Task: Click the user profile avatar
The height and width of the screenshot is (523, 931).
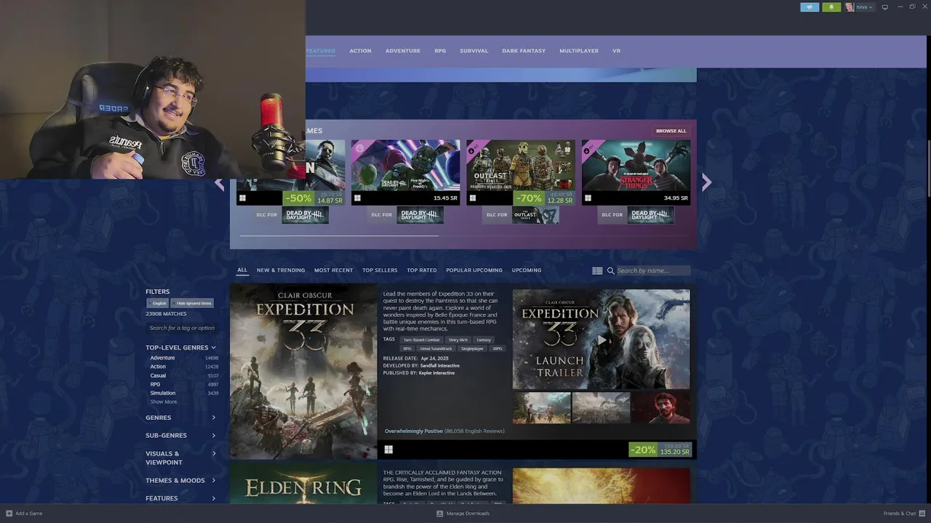Action: point(850,7)
